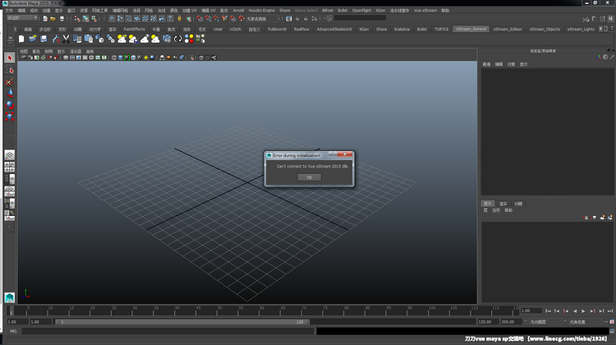The image size is (616, 345).
Task: Switch to xStream_Objects shelf tab
Action: [545, 29]
